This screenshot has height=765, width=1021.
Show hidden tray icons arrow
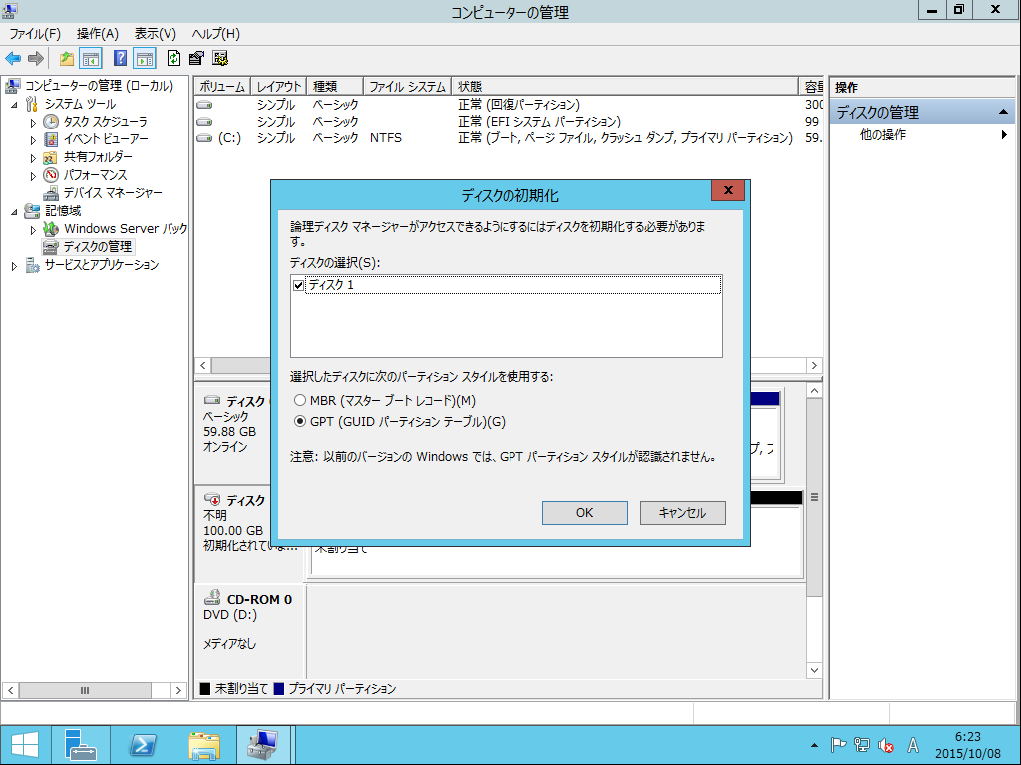[814, 745]
